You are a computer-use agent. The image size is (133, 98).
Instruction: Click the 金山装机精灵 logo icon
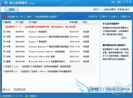[x=6, y=3]
